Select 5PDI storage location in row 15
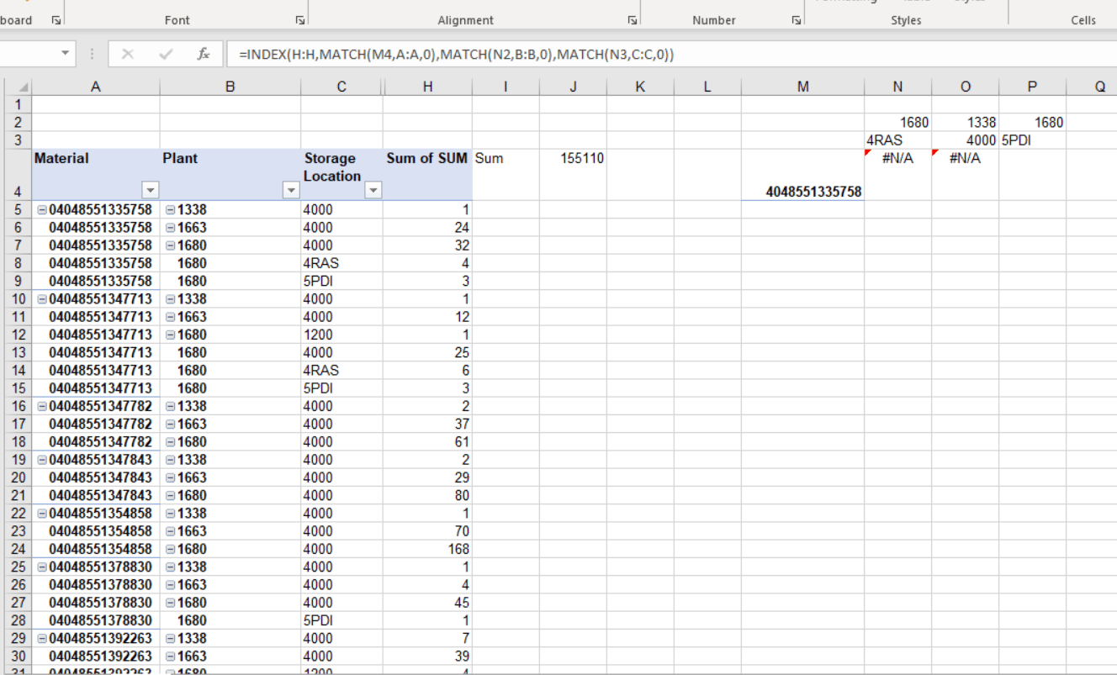1117x675 pixels. [341, 388]
